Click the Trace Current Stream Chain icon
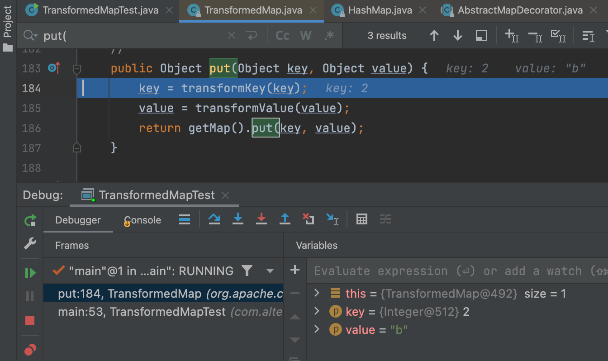Viewport: 608px width, 361px height. point(385,219)
